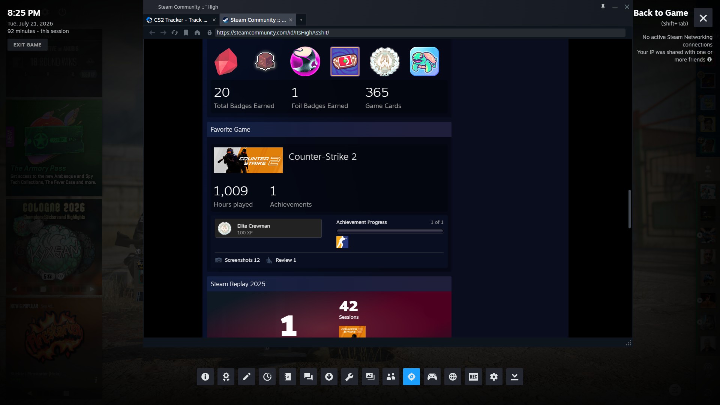
Task: Click the 1 Achievements stat
Action: click(x=291, y=196)
